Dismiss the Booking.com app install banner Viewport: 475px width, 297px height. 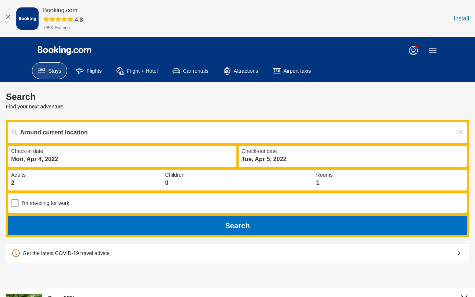pyautogui.click(x=8, y=17)
